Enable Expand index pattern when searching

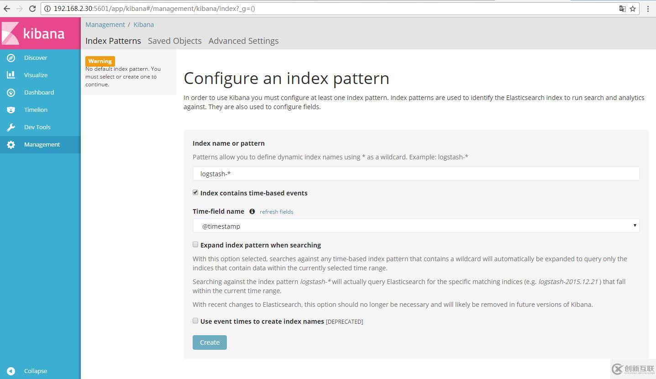pos(195,245)
